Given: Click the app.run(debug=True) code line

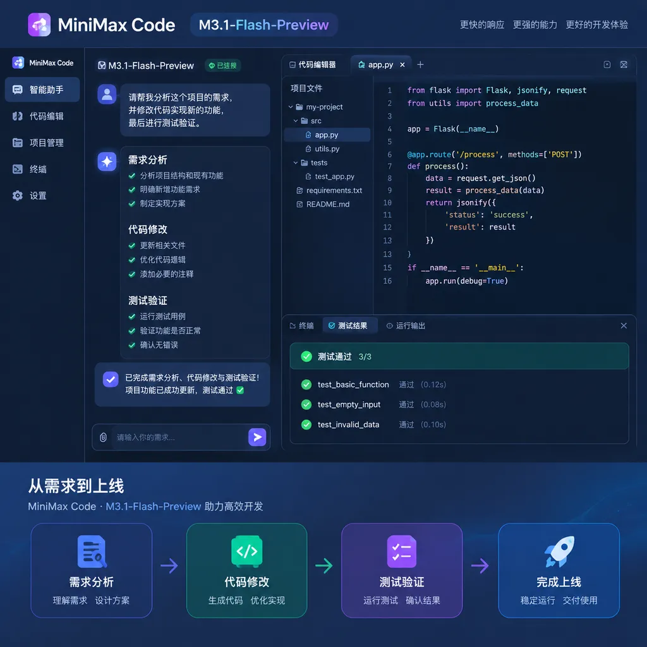Looking at the screenshot, I should coord(466,281).
